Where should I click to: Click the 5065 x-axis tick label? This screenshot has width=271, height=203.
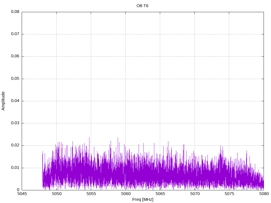pos(160,194)
